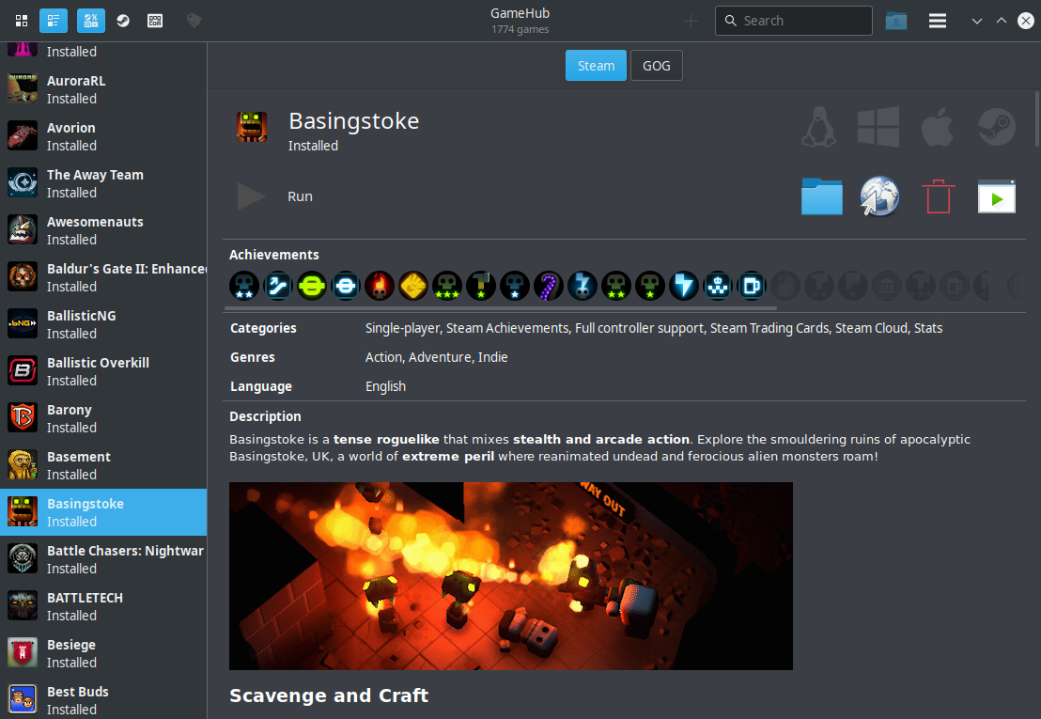Viewport: 1041px width, 719px height.
Task: Click the English language value
Action: (x=385, y=386)
